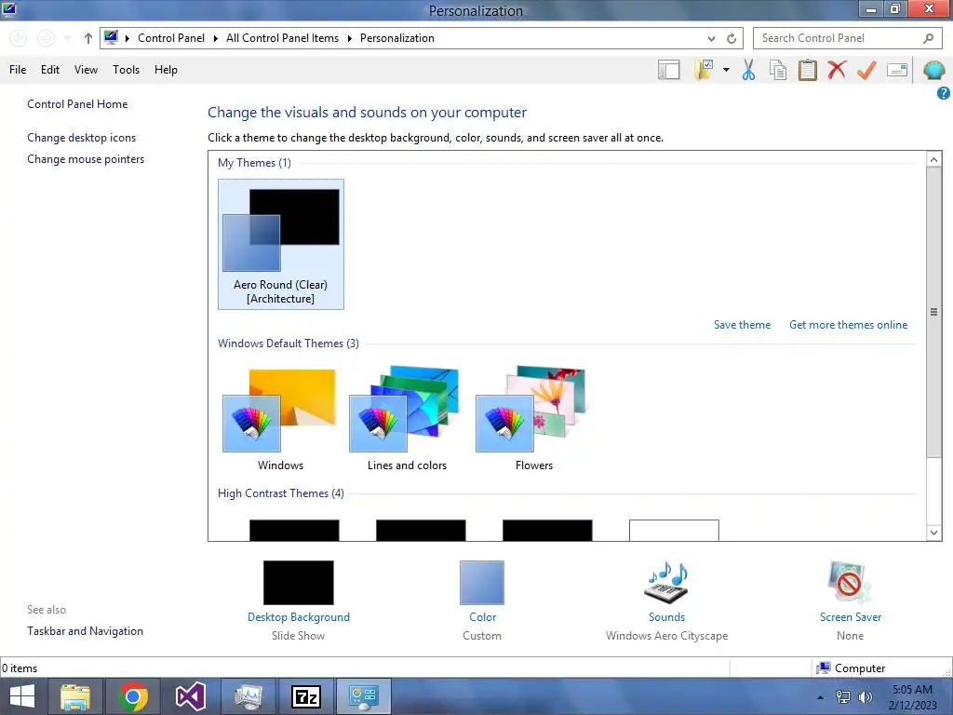Open the View menu

(x=86, y=70)
